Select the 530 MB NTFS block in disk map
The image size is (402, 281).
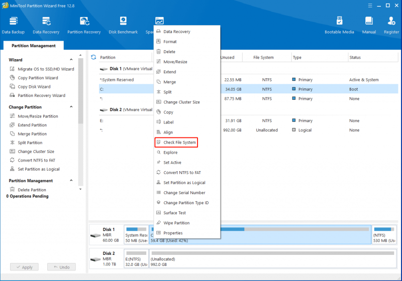click(384, 235)
